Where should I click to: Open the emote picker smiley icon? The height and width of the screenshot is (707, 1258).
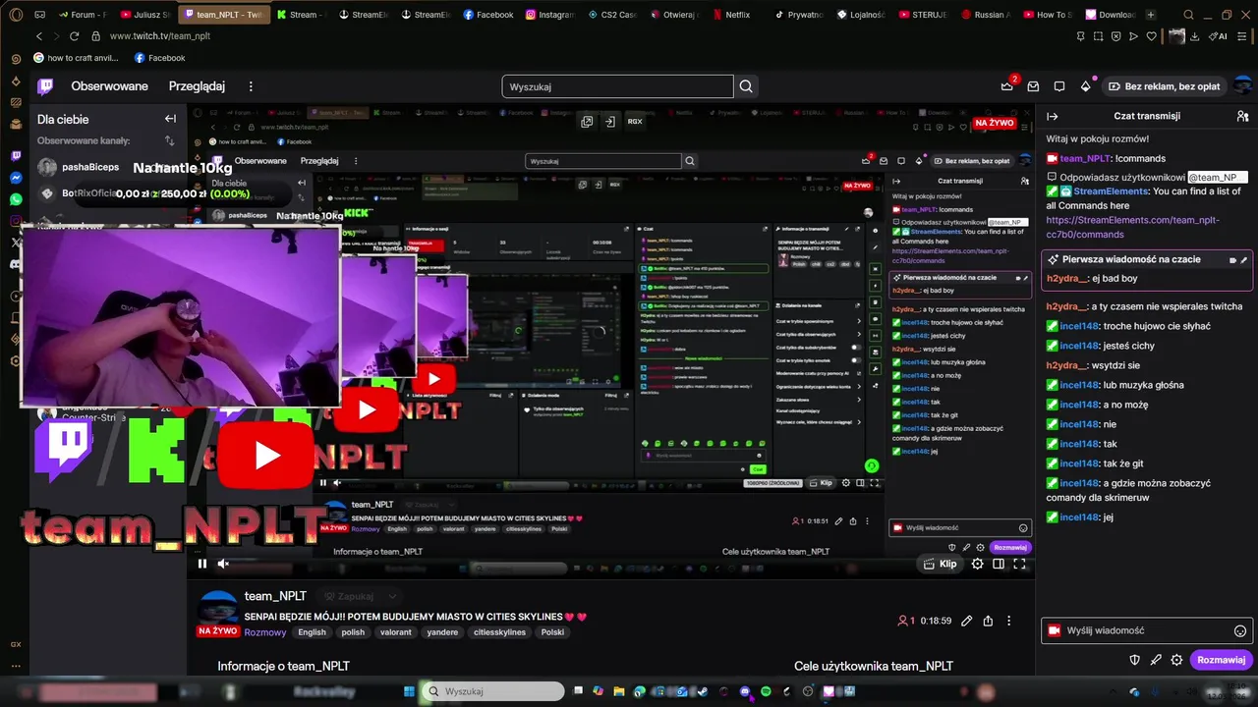(1239, 630)
